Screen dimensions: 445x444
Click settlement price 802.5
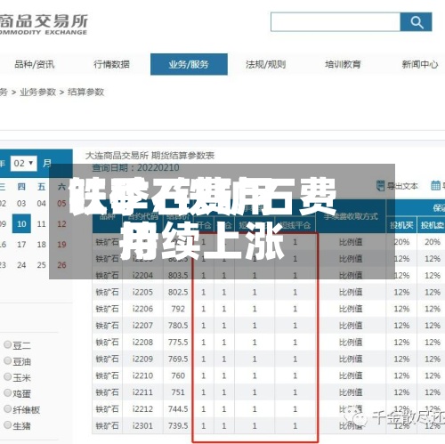(178, 292)
